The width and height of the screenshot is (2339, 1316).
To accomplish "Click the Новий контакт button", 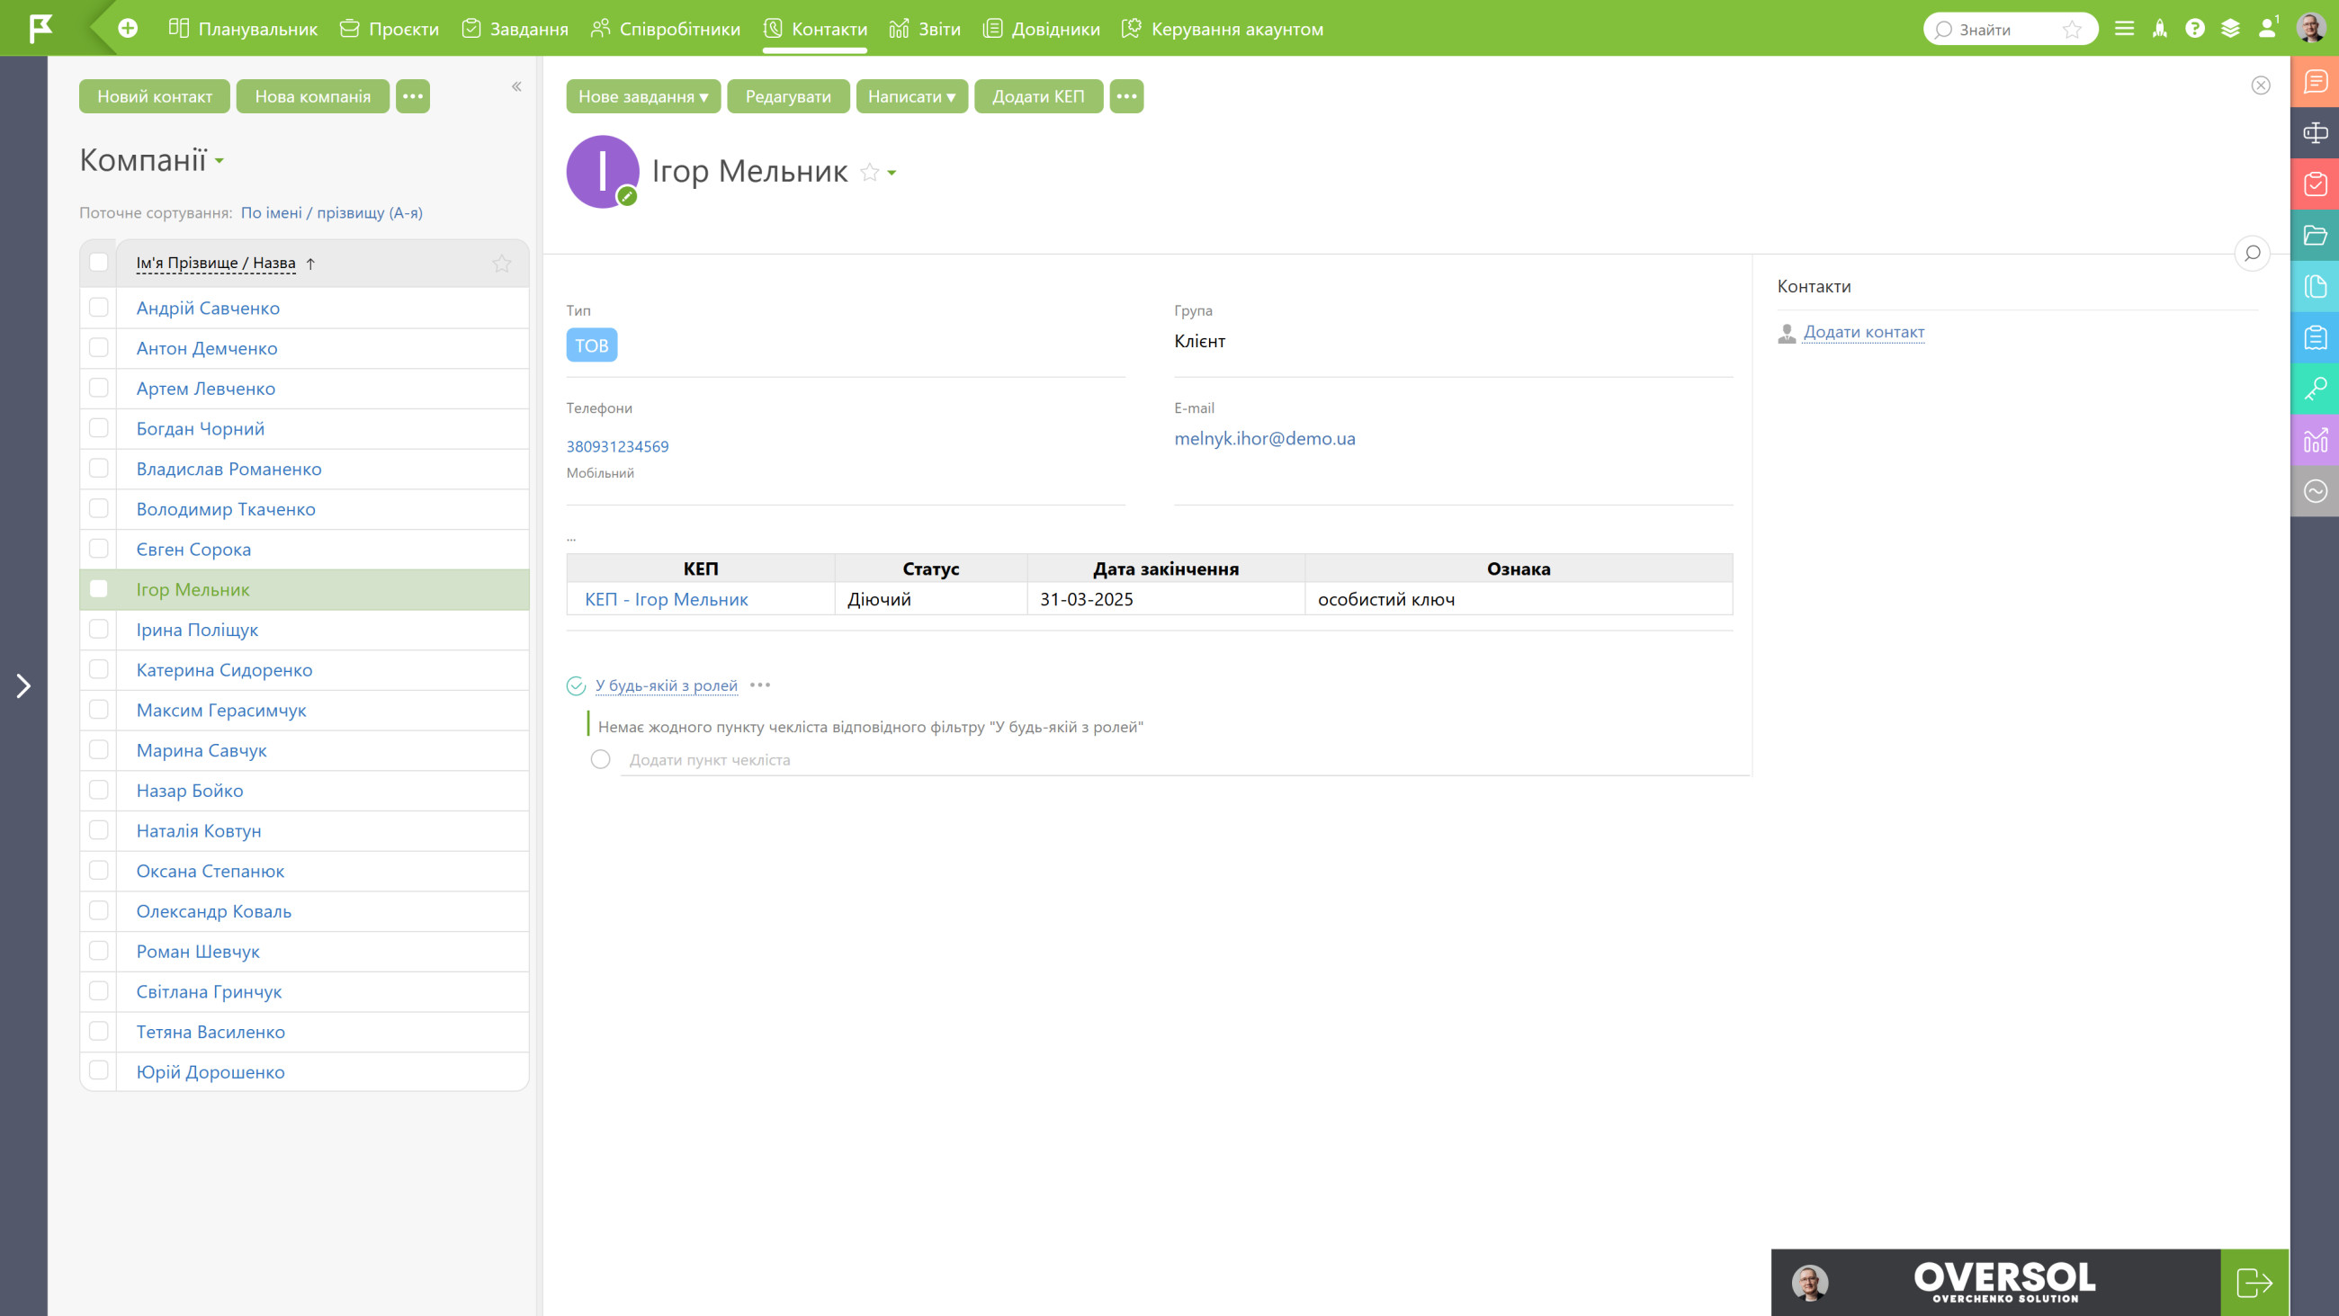I will point(155,96).
